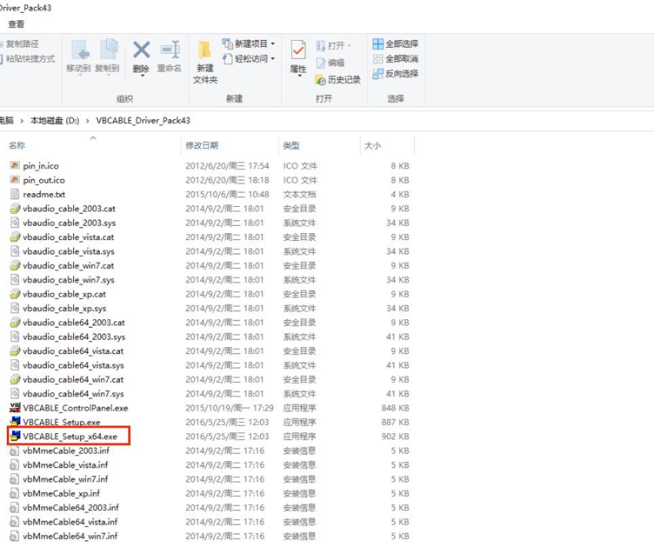Image resolution: width=654 pixels, height=551 pixels.
Task: Click the 2012/6/20 17:54 date cell
Action: coord(227,165)
